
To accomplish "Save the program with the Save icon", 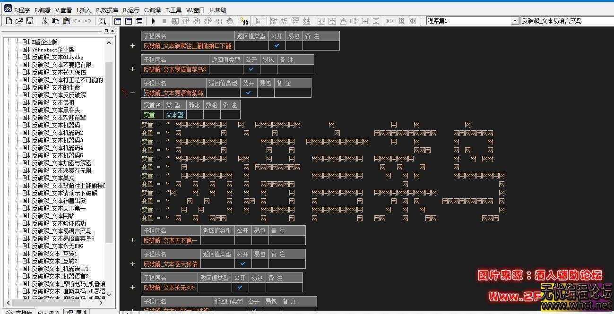I will click(29, 21).
